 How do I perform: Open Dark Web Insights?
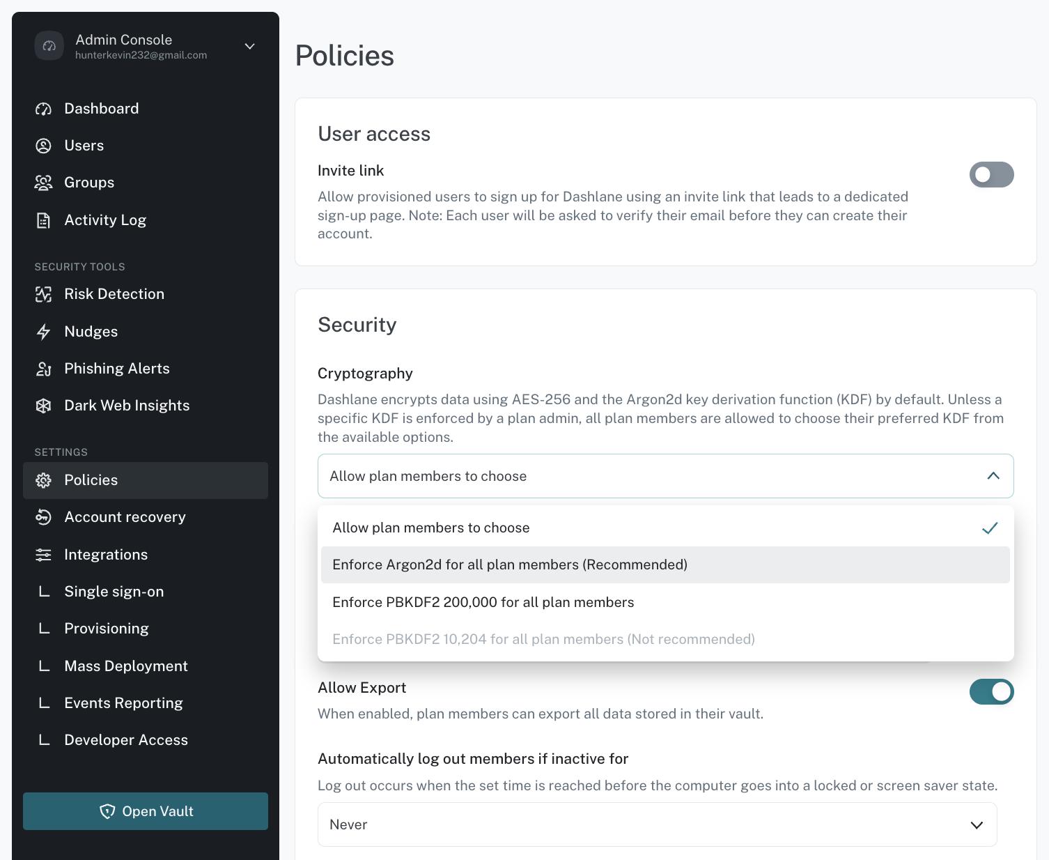coord(146,406)
